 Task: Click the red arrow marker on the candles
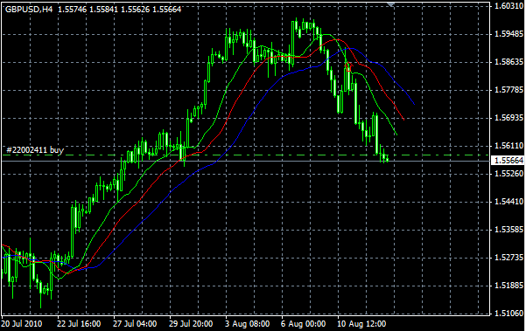(349, 66)
